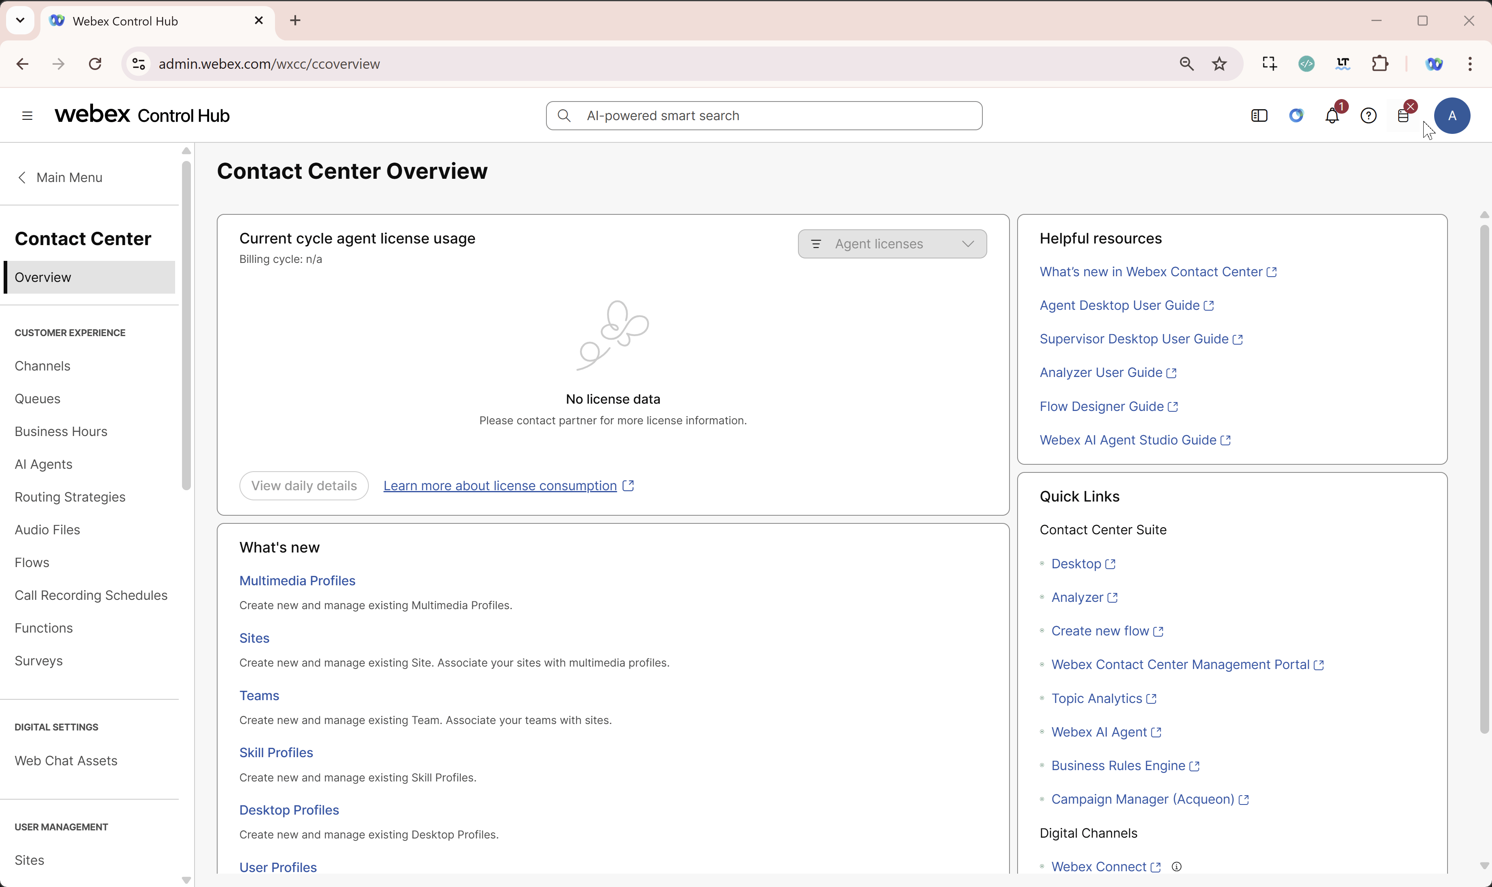This screenshot has height=887, width=1492.
Task: Open site information icon in address bar
Action: click(x=139, y=64)
